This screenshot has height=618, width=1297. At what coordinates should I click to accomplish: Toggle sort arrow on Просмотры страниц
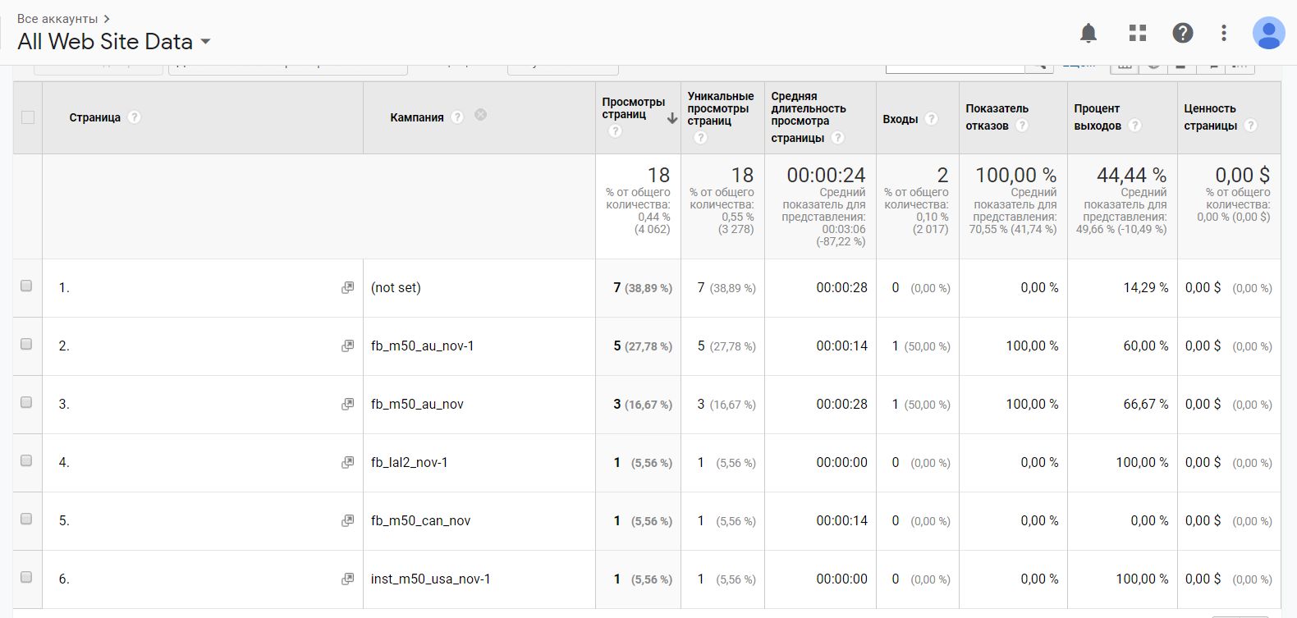(x=672, y=118)
